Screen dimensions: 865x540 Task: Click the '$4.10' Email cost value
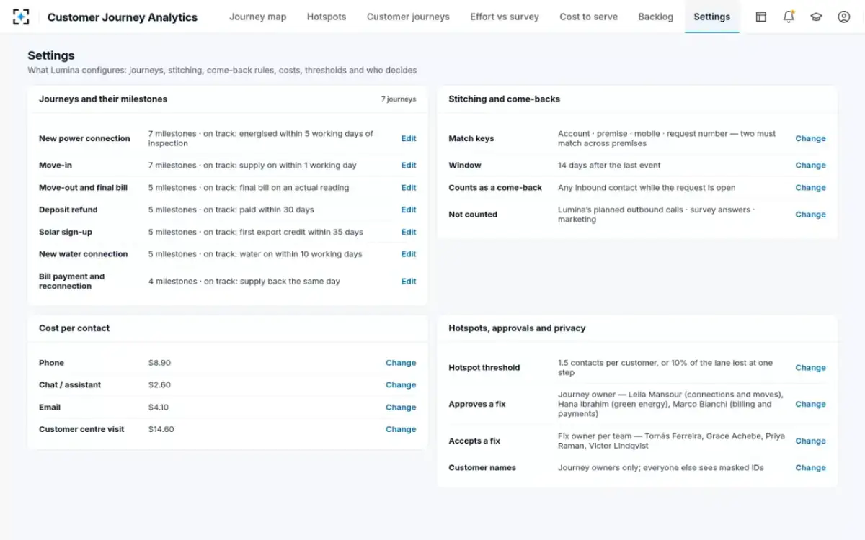tap(159, 407)
